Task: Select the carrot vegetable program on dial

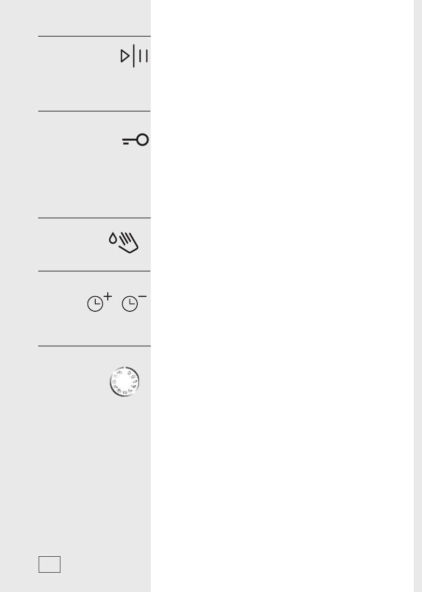Action: [x=135, y=381]
